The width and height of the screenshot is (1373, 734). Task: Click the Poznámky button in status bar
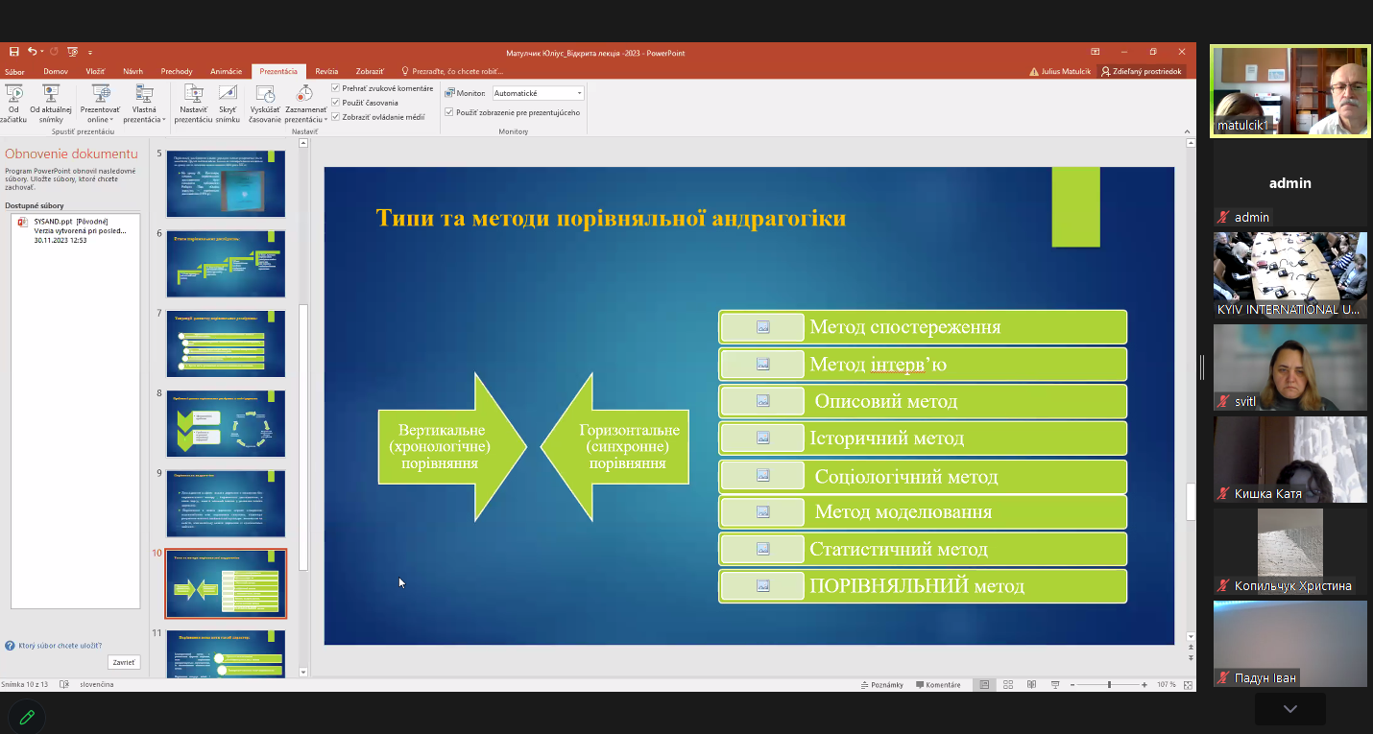(x=881, y=685)
